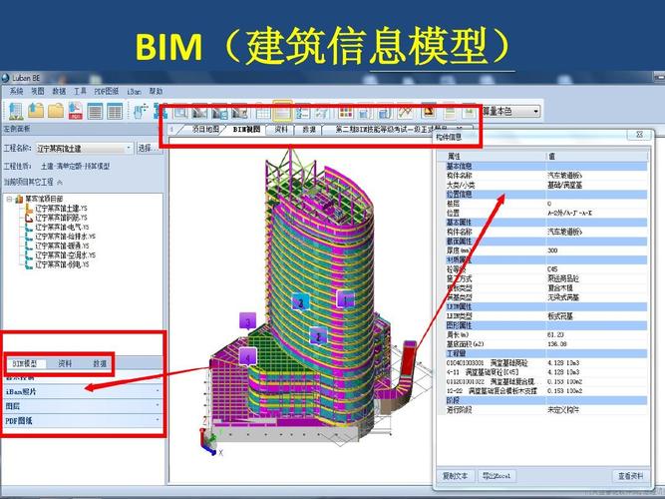The height and width of the screenshot is (499, 665).
Task: Click the white table grid toolbar icon
Action: (263, 113)
